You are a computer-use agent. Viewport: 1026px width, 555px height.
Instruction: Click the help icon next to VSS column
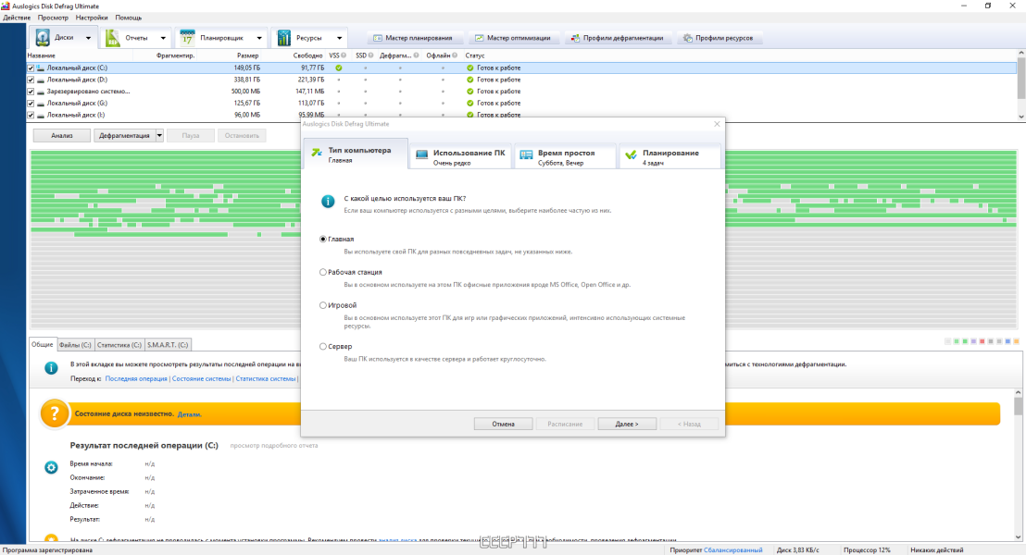pos(344,55)
